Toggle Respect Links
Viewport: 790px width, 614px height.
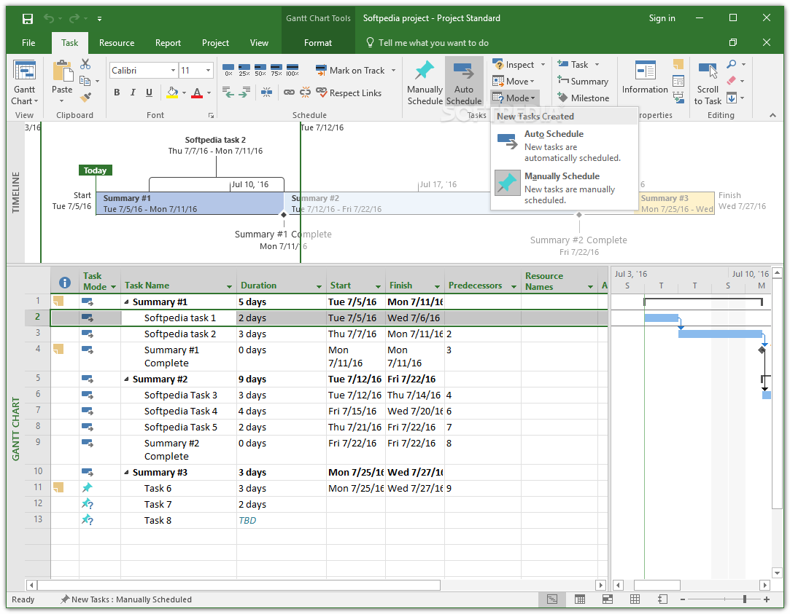tap(349, 93)
